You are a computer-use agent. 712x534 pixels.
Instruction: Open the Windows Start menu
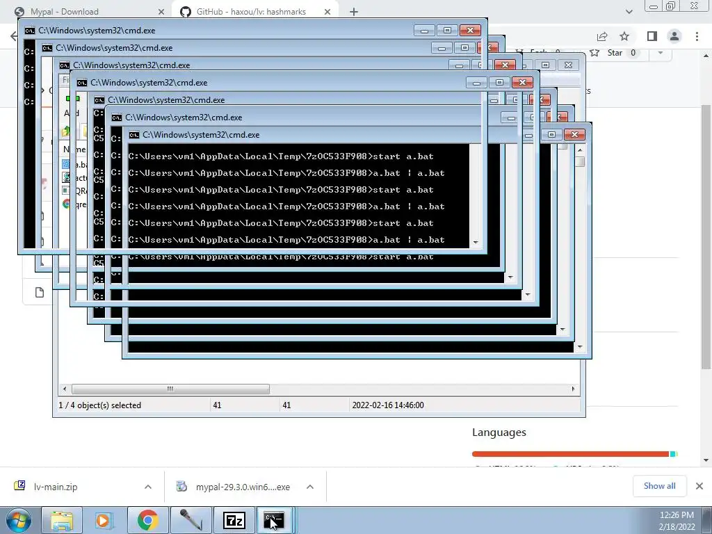(18, 520)
